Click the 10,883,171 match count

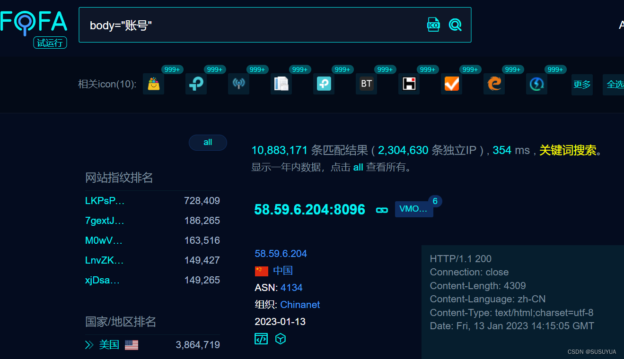(x=280, y=150)
